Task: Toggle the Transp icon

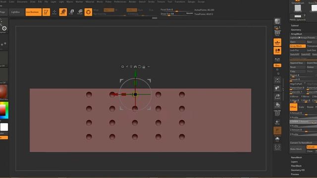Action: click(x=277, y=122)
